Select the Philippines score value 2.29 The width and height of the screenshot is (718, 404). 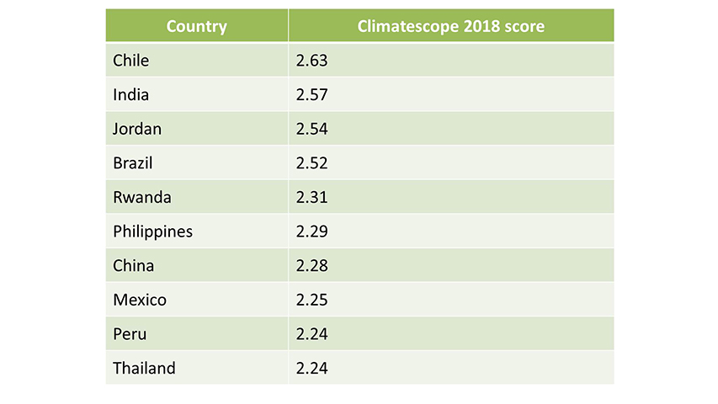tap(311, 231)
